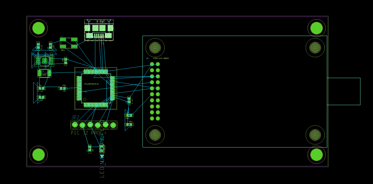Click the JP1 label on the LCD connector
Viewport: 373px width, 184px height.
pyautogui.click(x=148, y=58)
